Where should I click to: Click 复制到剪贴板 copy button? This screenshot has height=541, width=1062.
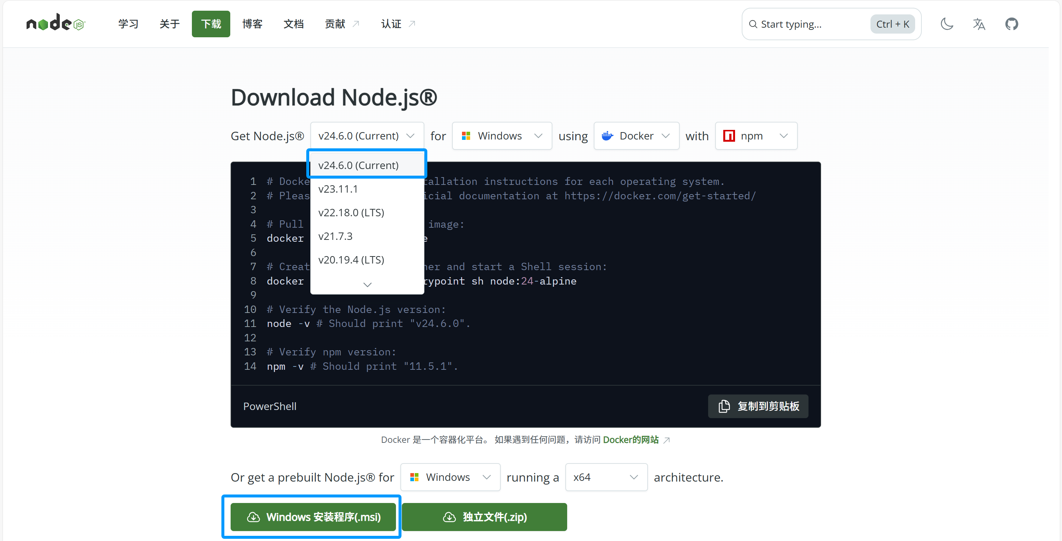pos(758,406)
